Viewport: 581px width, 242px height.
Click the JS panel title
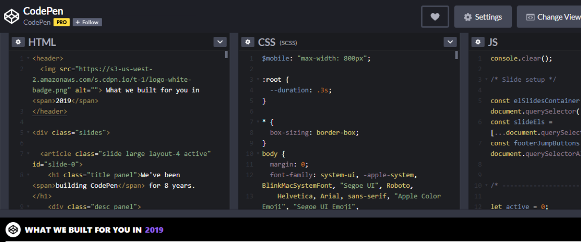coord(493,42)
